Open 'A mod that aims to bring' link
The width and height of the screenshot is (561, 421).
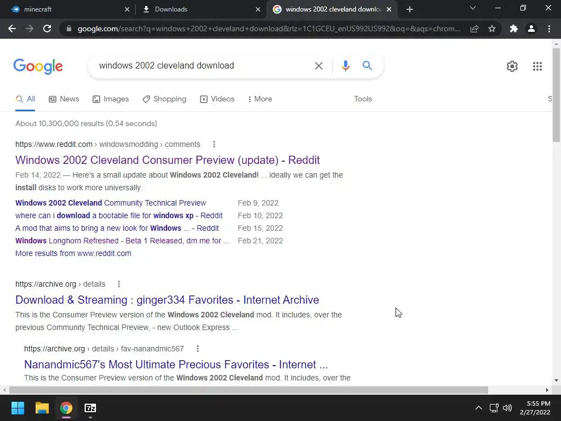point(117,228)
